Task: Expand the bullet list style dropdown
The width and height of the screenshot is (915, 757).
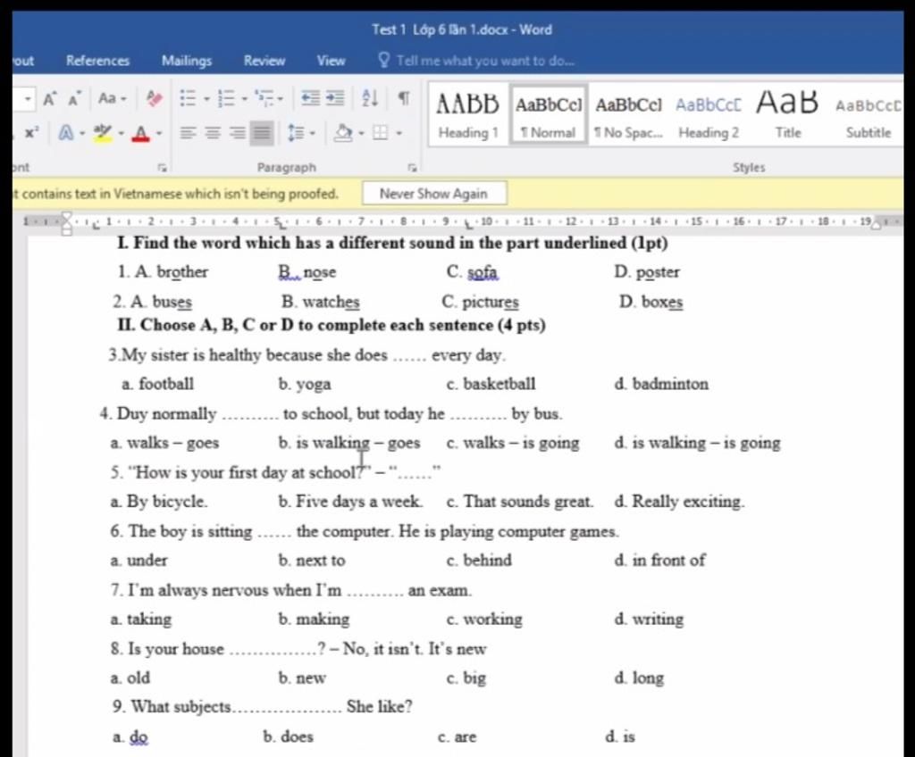Action: point(206,98)
